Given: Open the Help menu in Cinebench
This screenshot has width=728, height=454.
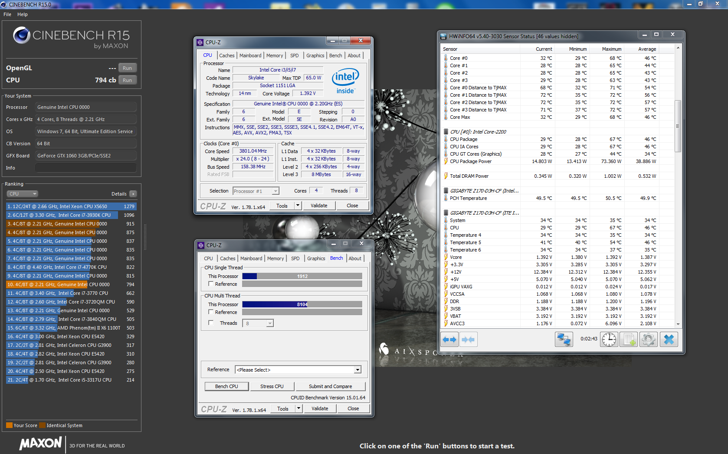Looking at the screenshot, I should coord(23,14).
